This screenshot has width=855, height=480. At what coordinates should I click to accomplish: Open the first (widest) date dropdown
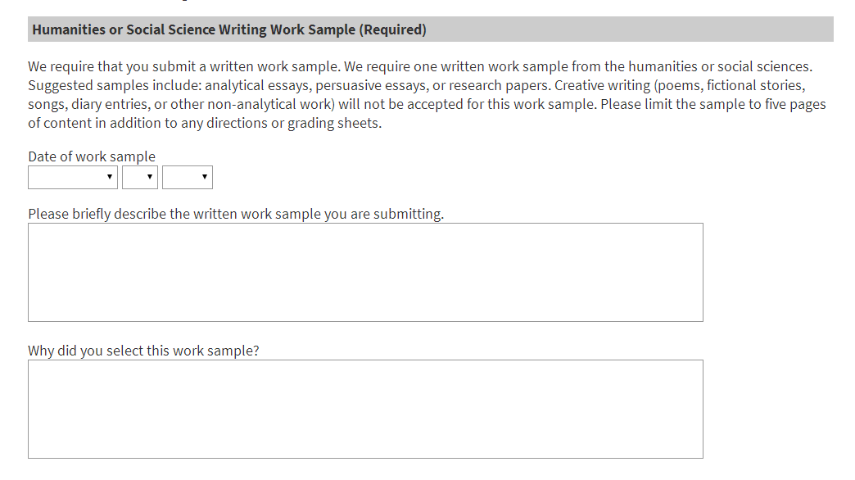(x=73, y=177)
